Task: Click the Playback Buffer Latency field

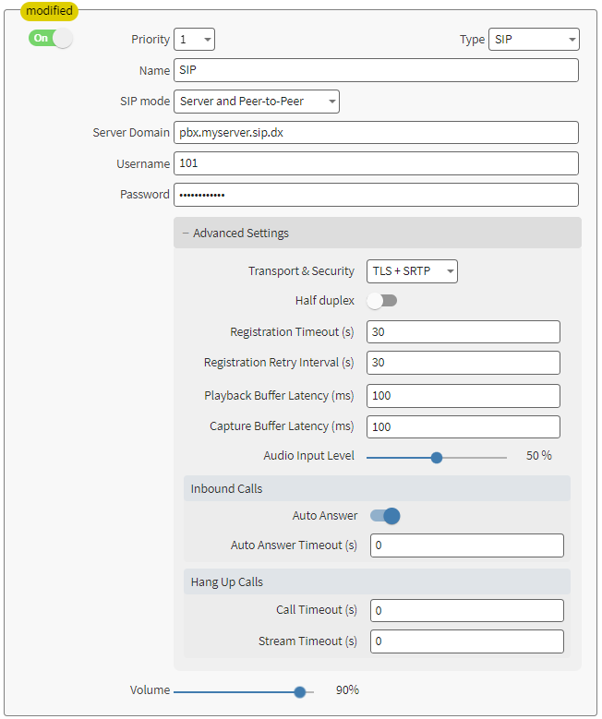Action: coord(463,396)
